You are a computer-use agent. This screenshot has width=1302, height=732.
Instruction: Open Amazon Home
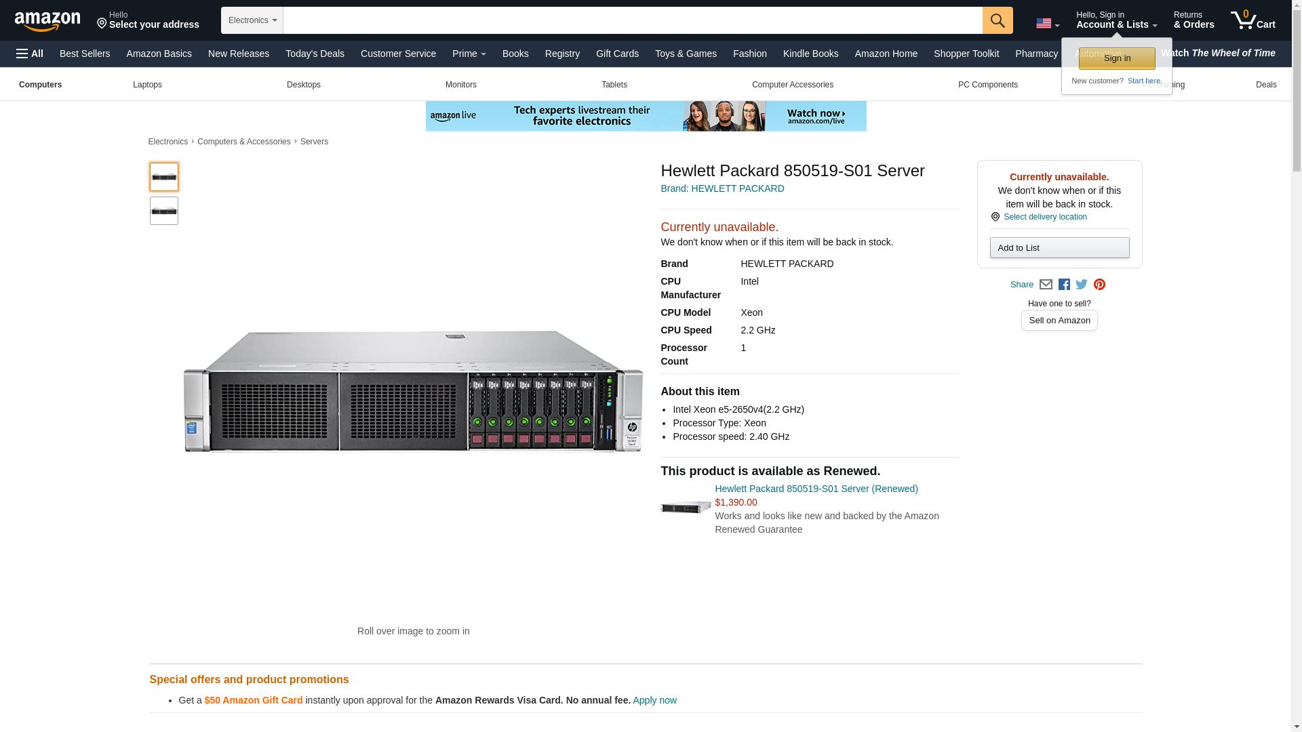click(886, 54)
